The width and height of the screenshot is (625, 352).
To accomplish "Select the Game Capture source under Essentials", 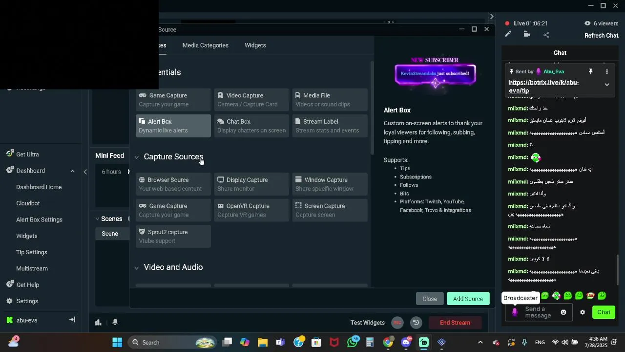I will pos(173,100).
